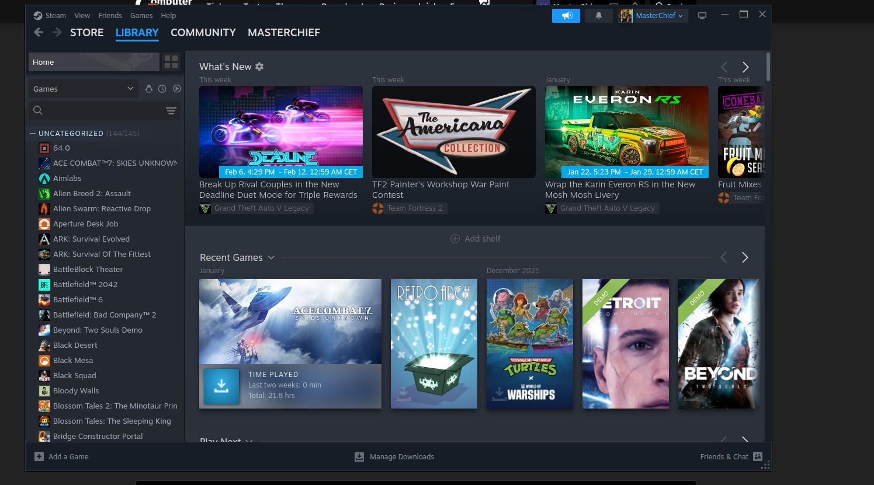Click the ARK: Survival Evolved icon
Image resolution: width=874 pixels, height=485 pixels.
44,239
